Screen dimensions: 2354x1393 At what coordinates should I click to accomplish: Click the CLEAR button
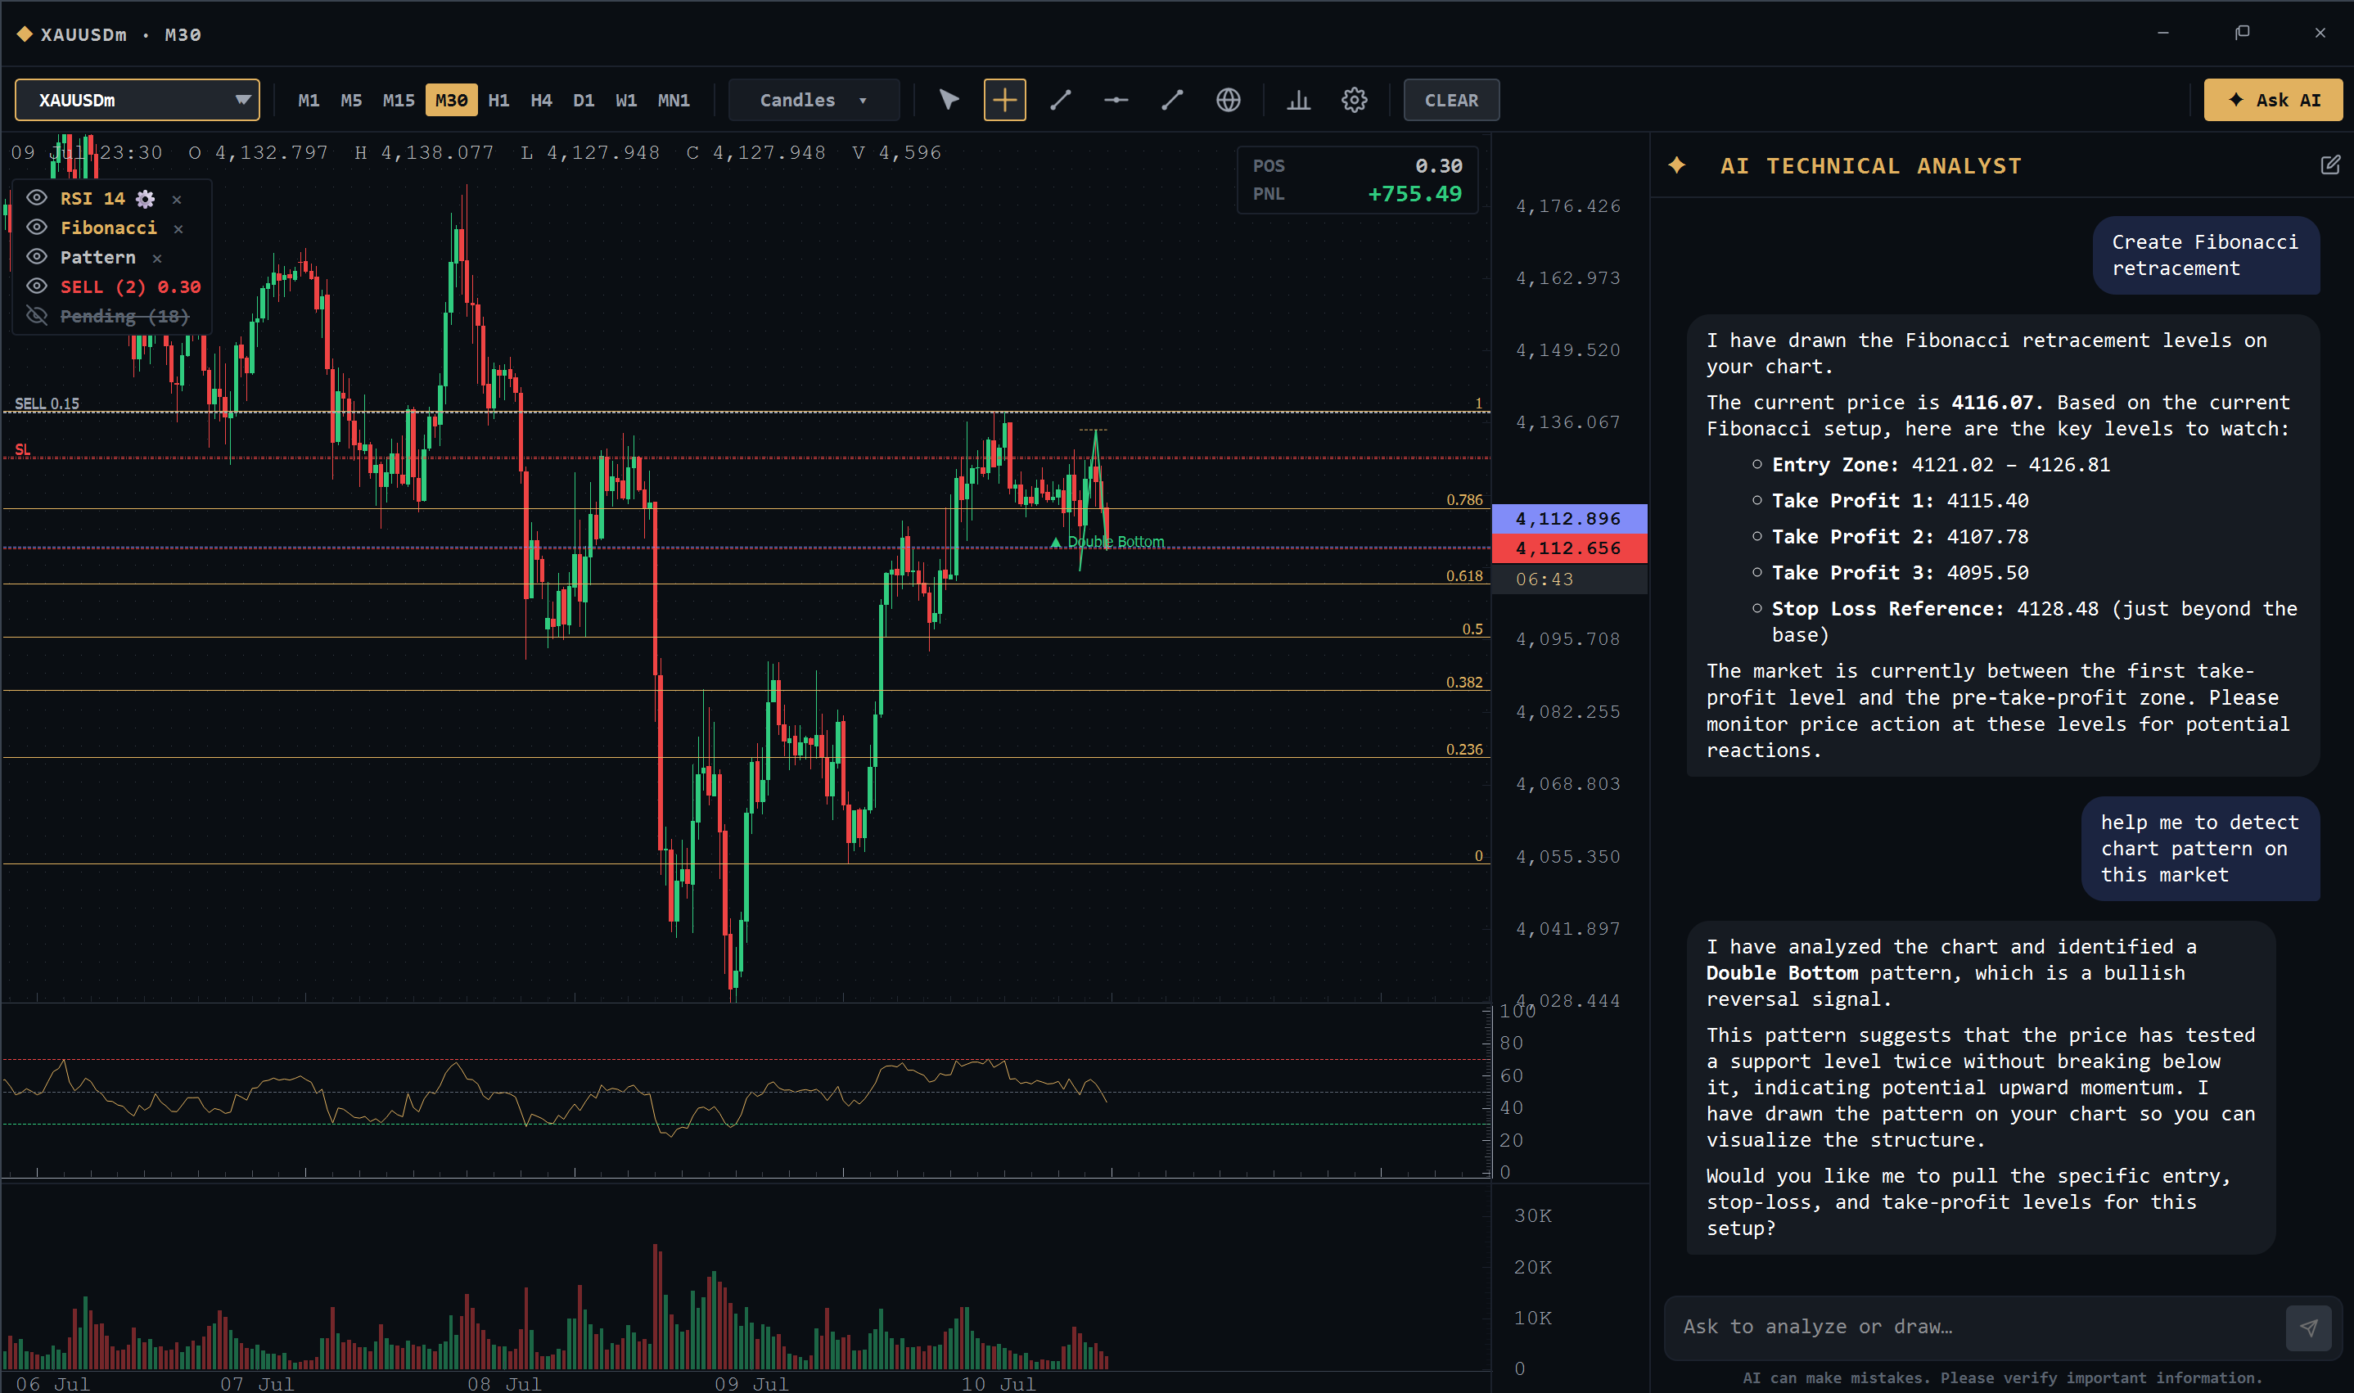1451,100
